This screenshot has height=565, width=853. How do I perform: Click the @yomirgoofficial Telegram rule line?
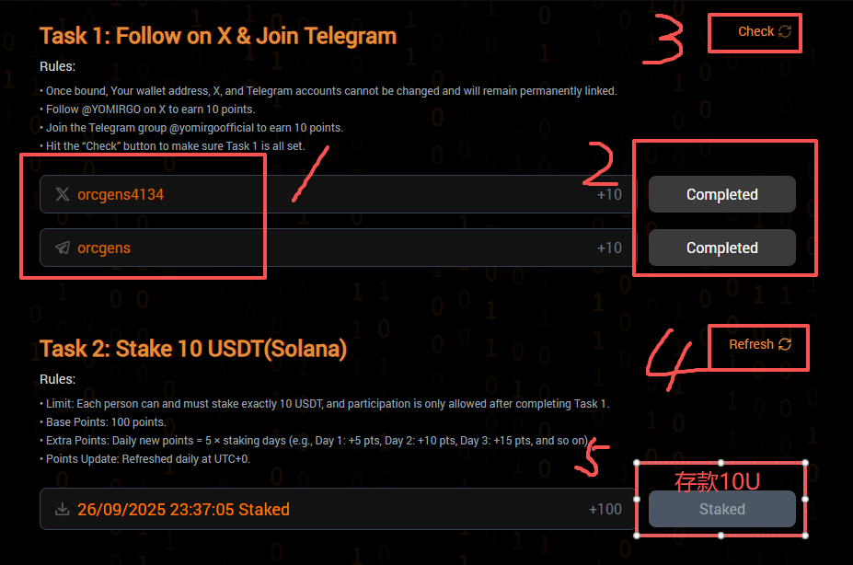pyautogui.click(x=191, y=128)
